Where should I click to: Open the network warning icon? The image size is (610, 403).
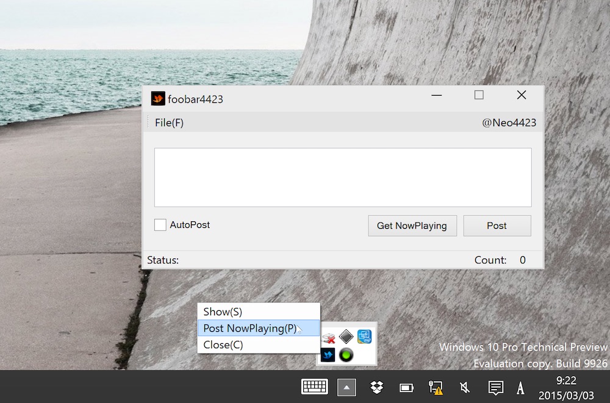[x=436, y=387]
